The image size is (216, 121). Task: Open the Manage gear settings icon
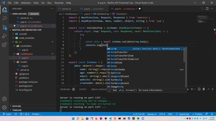(x=4, y=108)
